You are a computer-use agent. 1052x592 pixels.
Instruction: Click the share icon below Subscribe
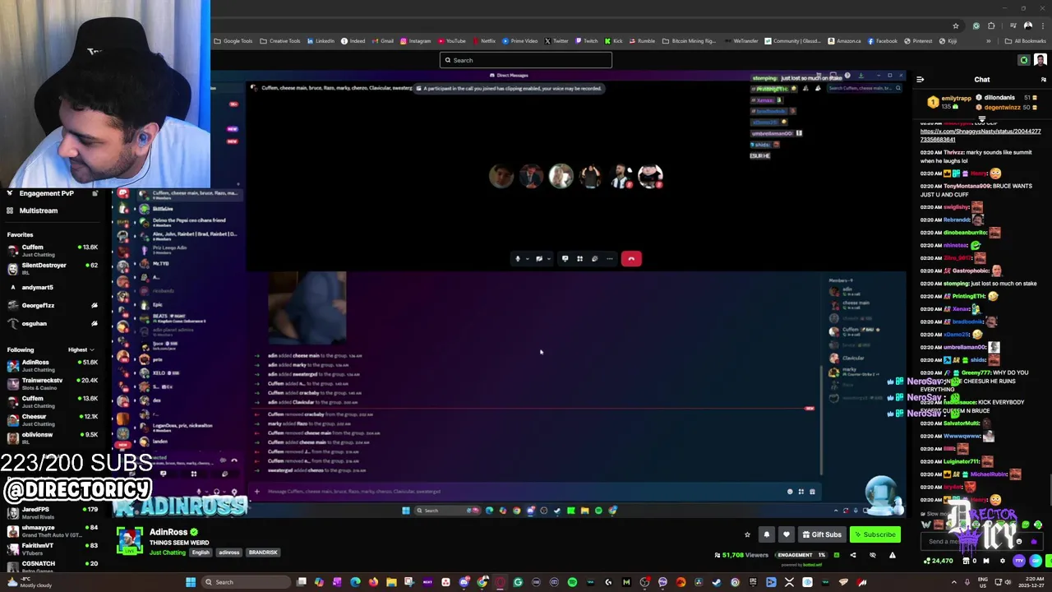click(852, 555)
